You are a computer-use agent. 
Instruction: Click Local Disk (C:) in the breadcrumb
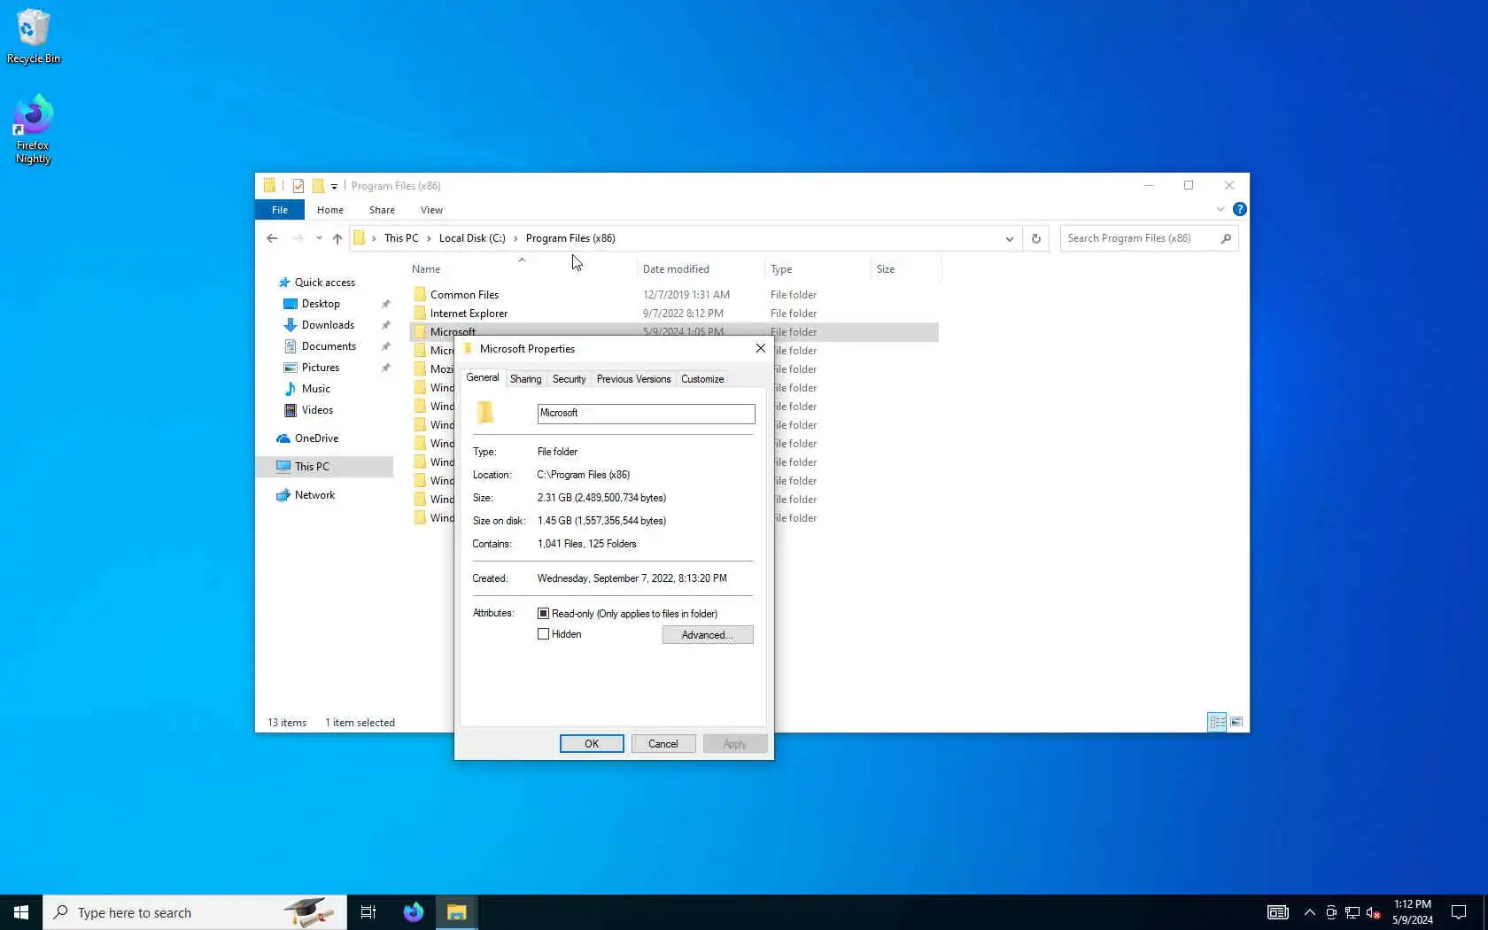tap(472, 238)
